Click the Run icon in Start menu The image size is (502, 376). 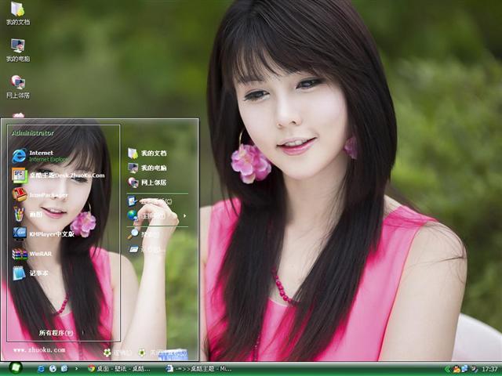point(133,249)
